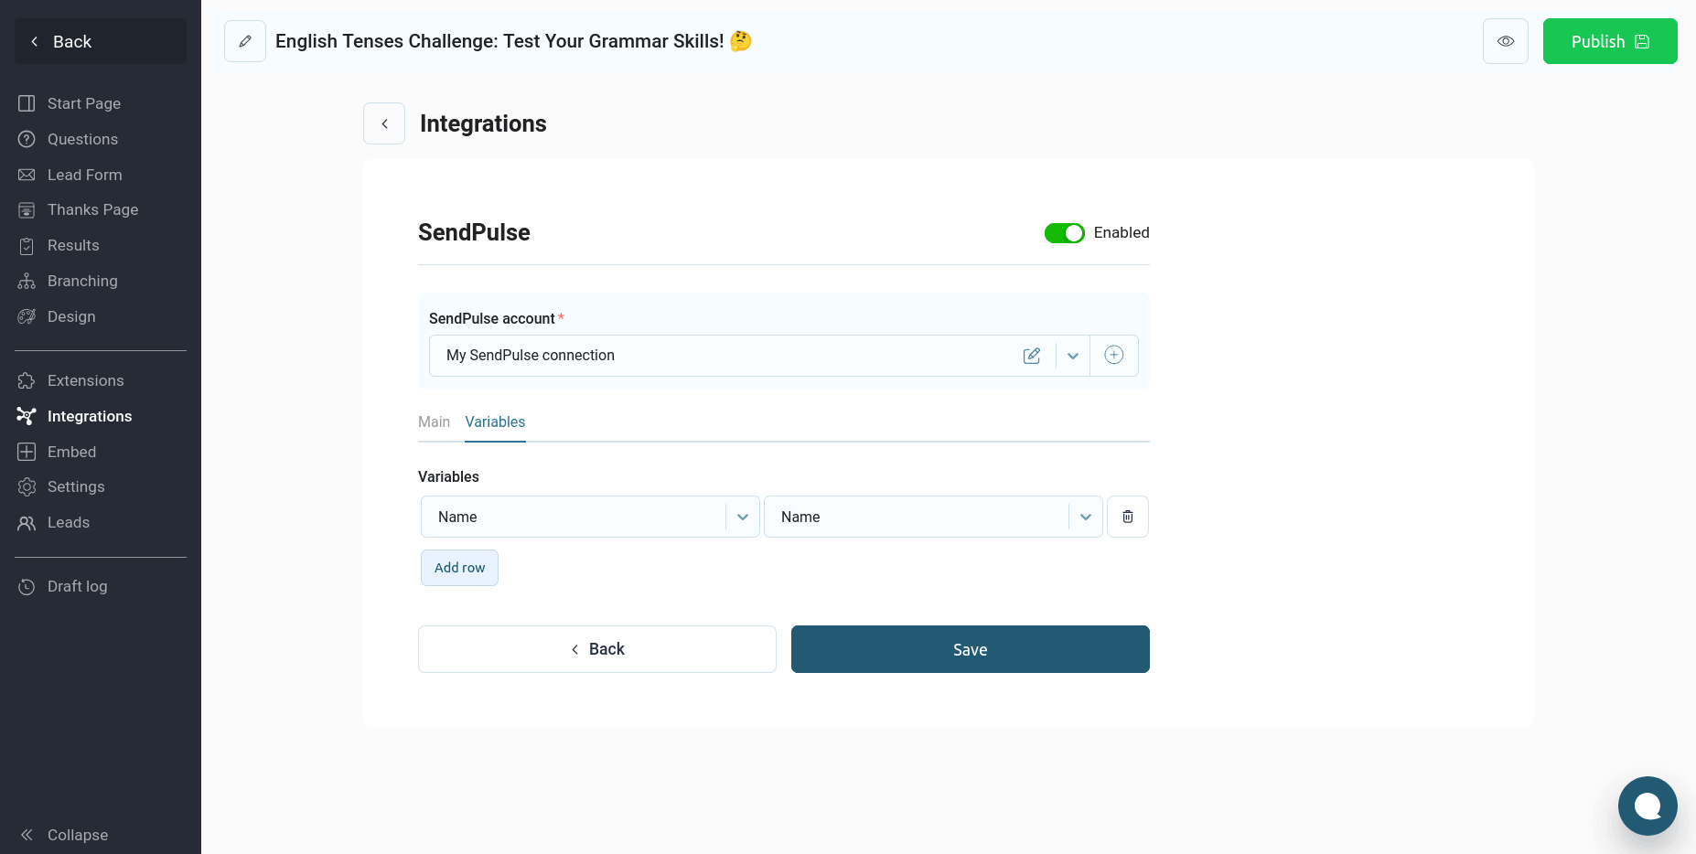The height and width of the screenshot is (854, 1696).
Task: Go back using arrow beside Integrations heading
Action: (384, 123)
